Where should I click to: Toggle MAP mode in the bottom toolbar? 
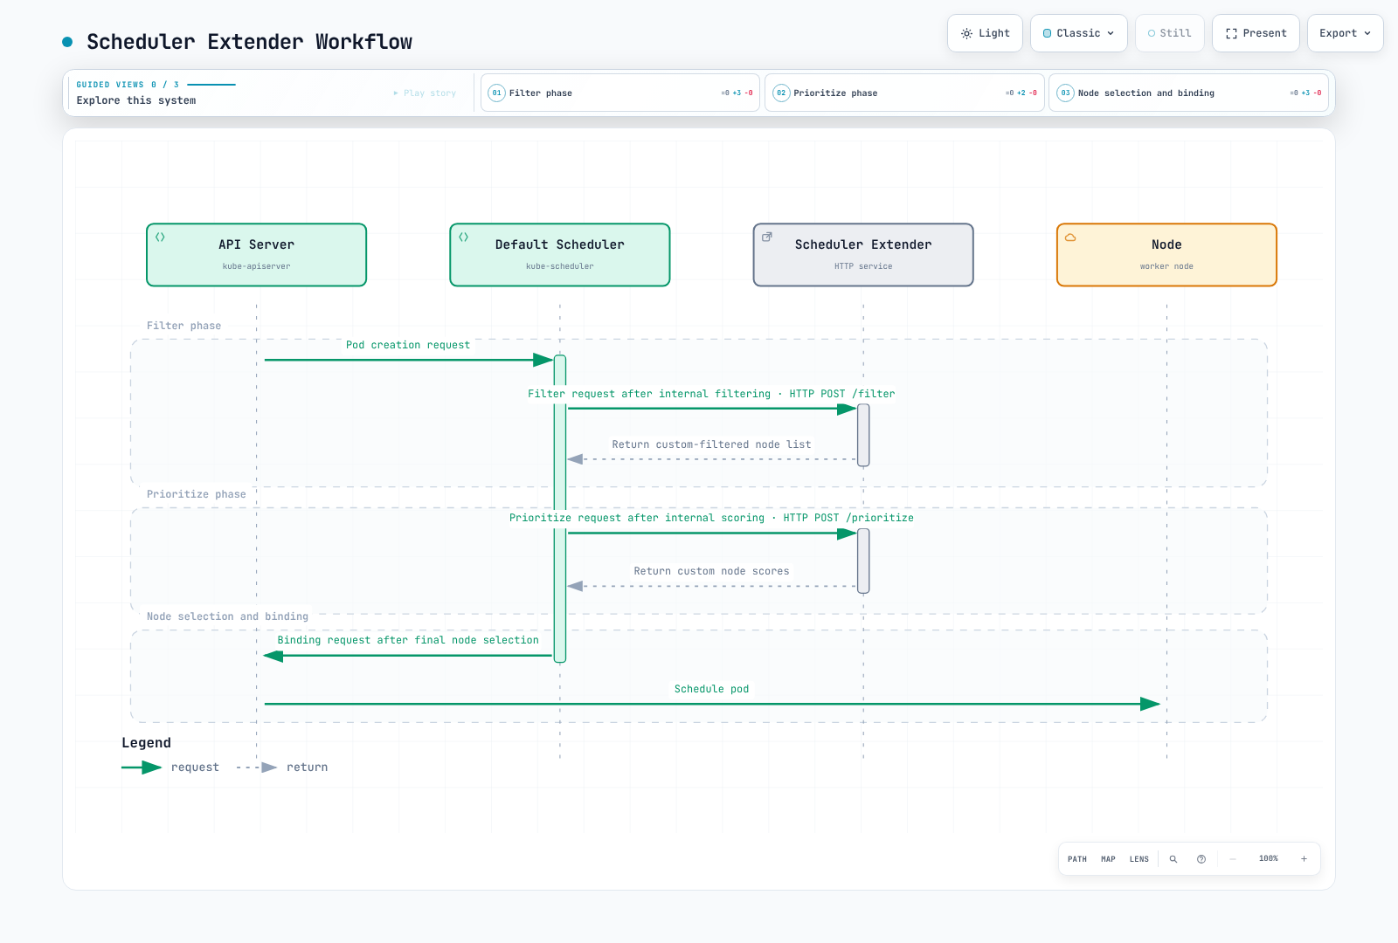pos(1108,859)
